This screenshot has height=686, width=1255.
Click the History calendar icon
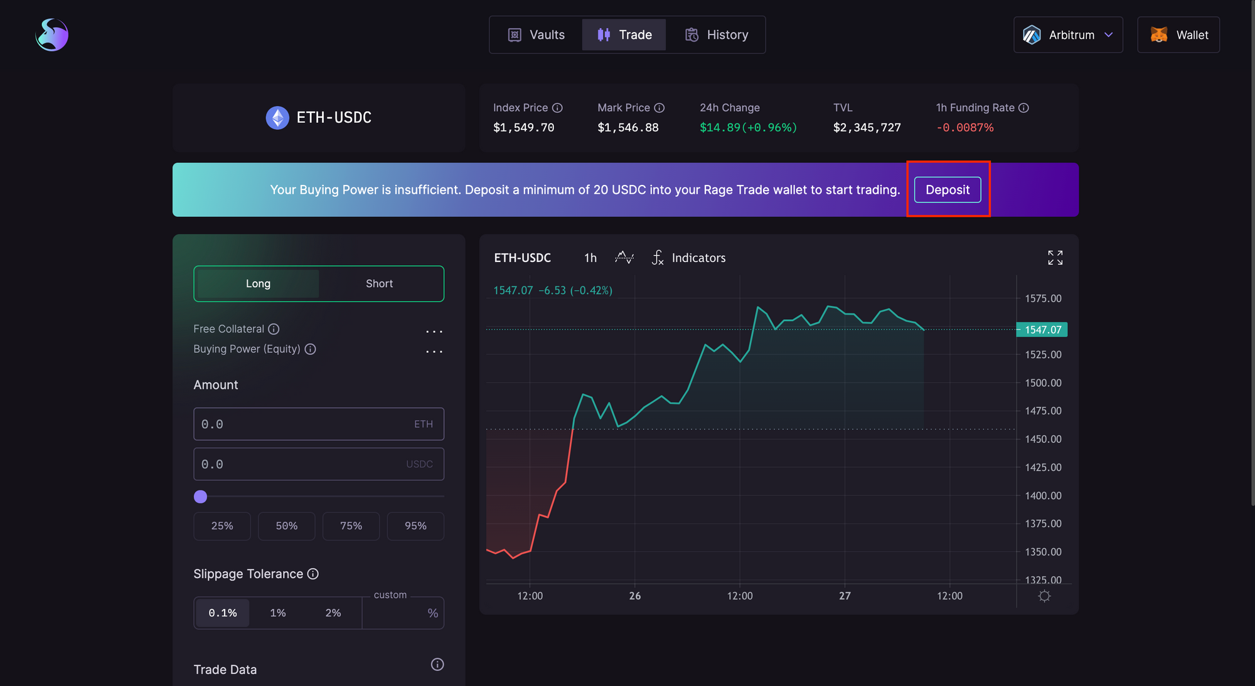(x=692, y=35)
